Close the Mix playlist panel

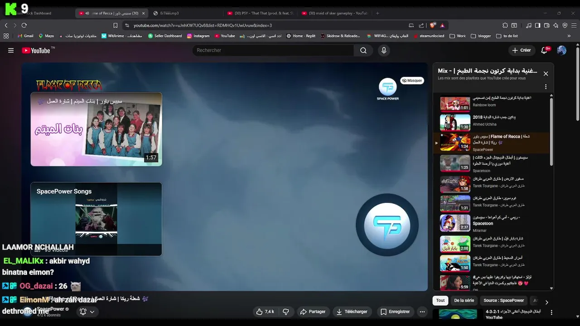click(x=546, y=73)
